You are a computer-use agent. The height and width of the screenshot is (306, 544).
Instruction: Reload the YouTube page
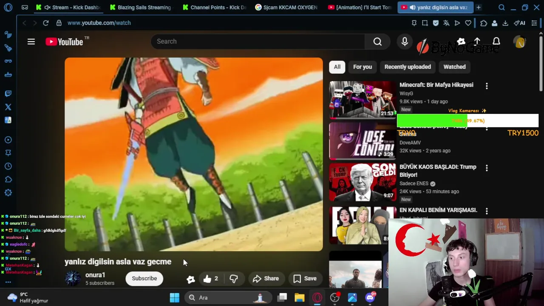pyautogui.click(x=45, y=23)
